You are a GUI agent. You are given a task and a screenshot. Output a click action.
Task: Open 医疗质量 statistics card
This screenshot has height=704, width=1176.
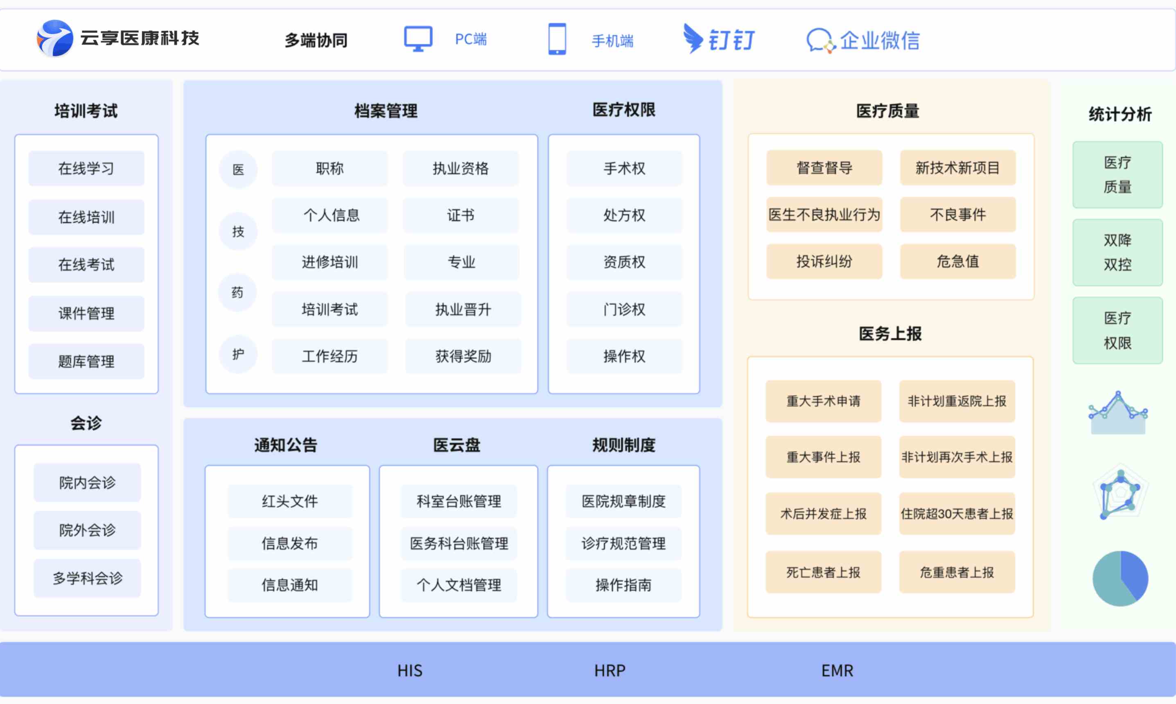[1117, 175]
